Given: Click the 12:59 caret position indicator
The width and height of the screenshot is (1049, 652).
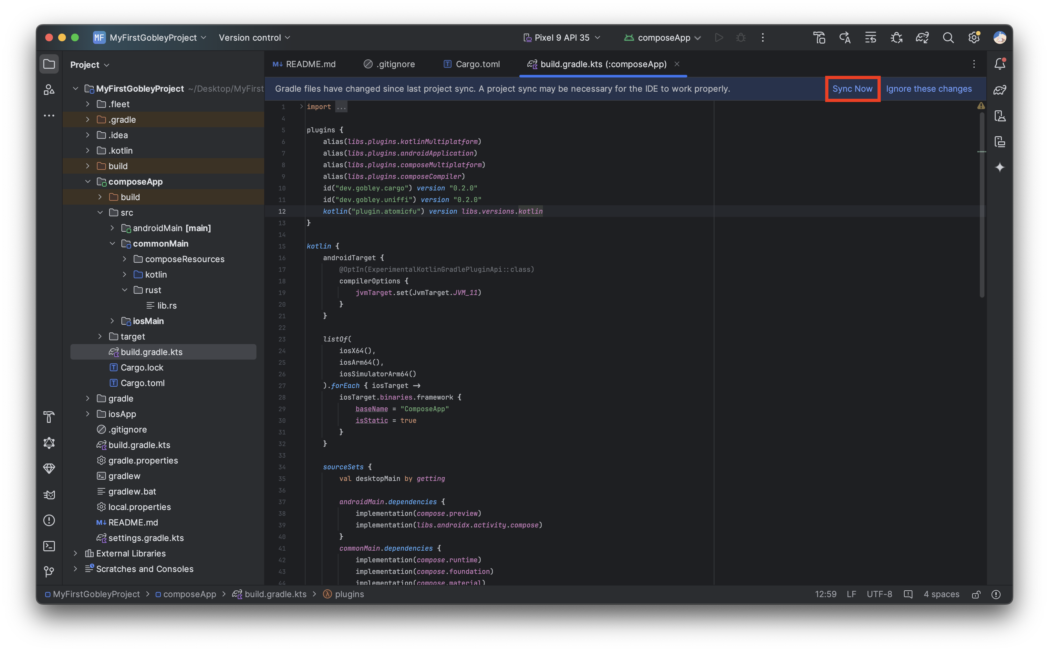Looking at the screenshot, I should (x=826, y=594).
